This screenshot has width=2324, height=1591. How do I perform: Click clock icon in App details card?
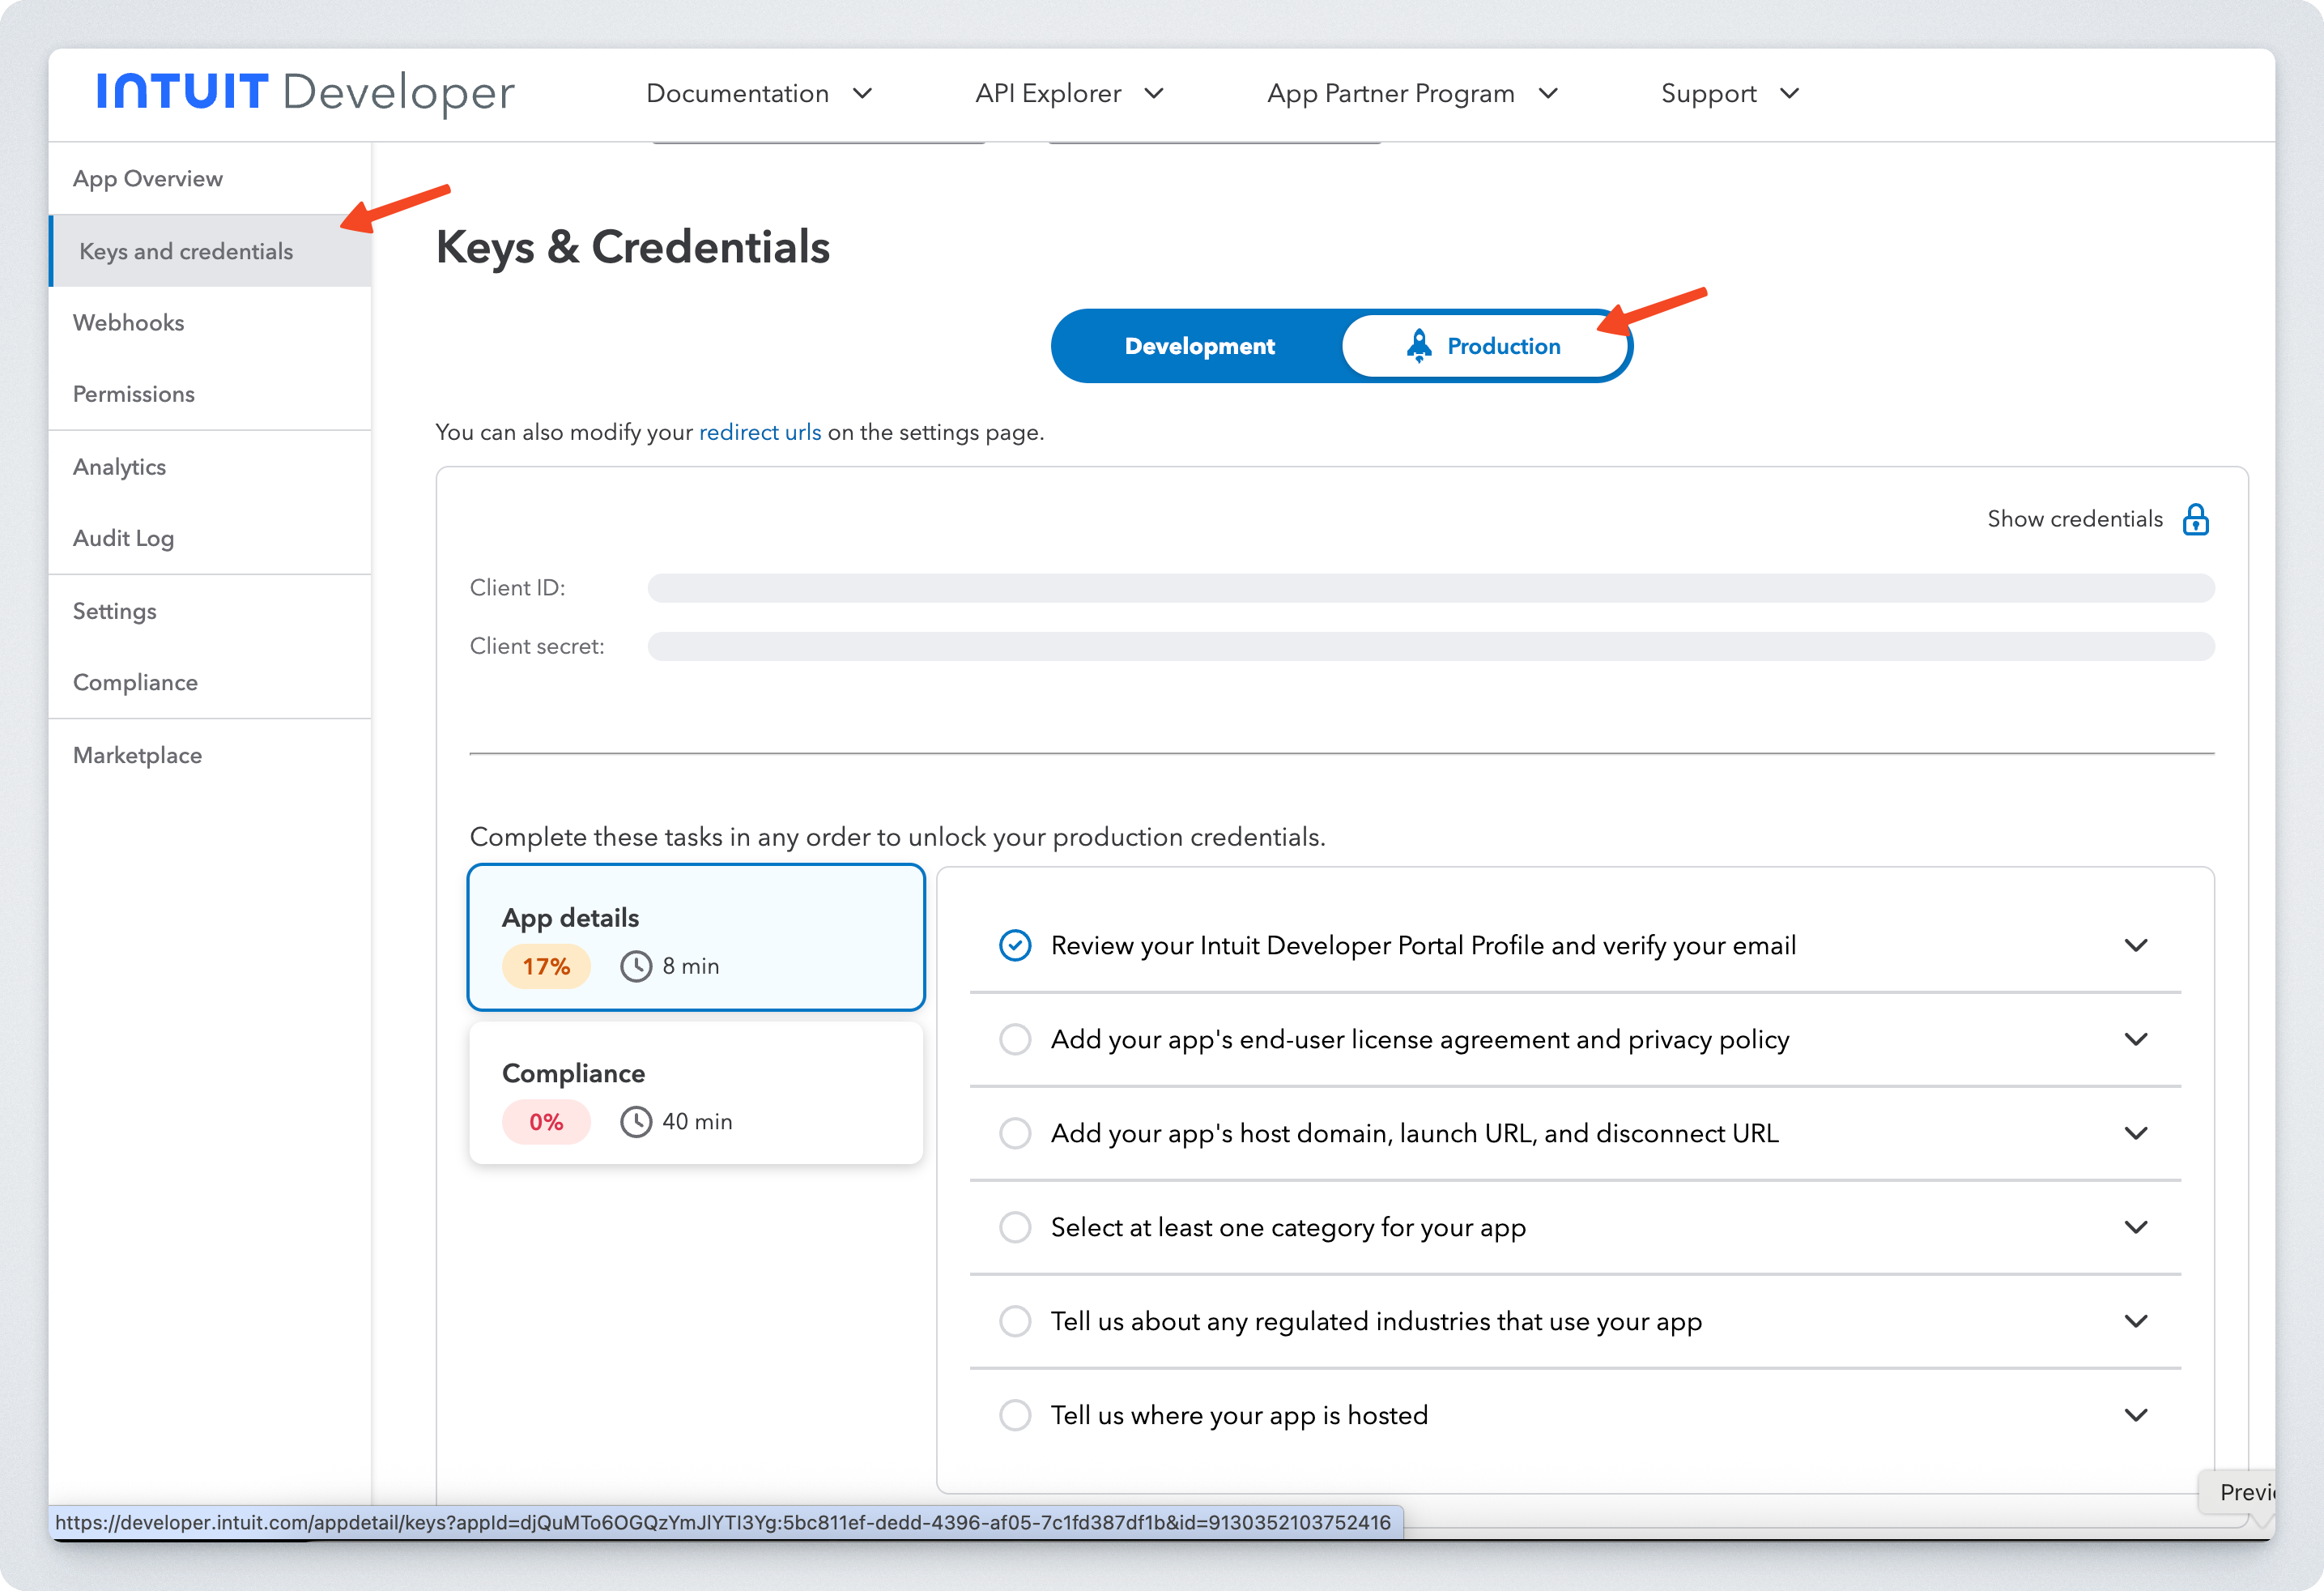tap(636, 966)
